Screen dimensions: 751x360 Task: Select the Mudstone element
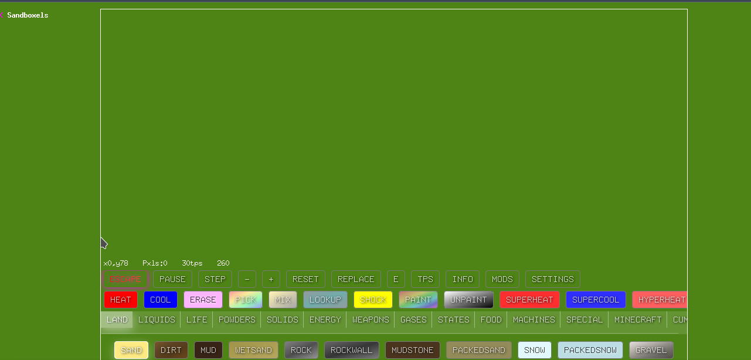click(413, 350)
